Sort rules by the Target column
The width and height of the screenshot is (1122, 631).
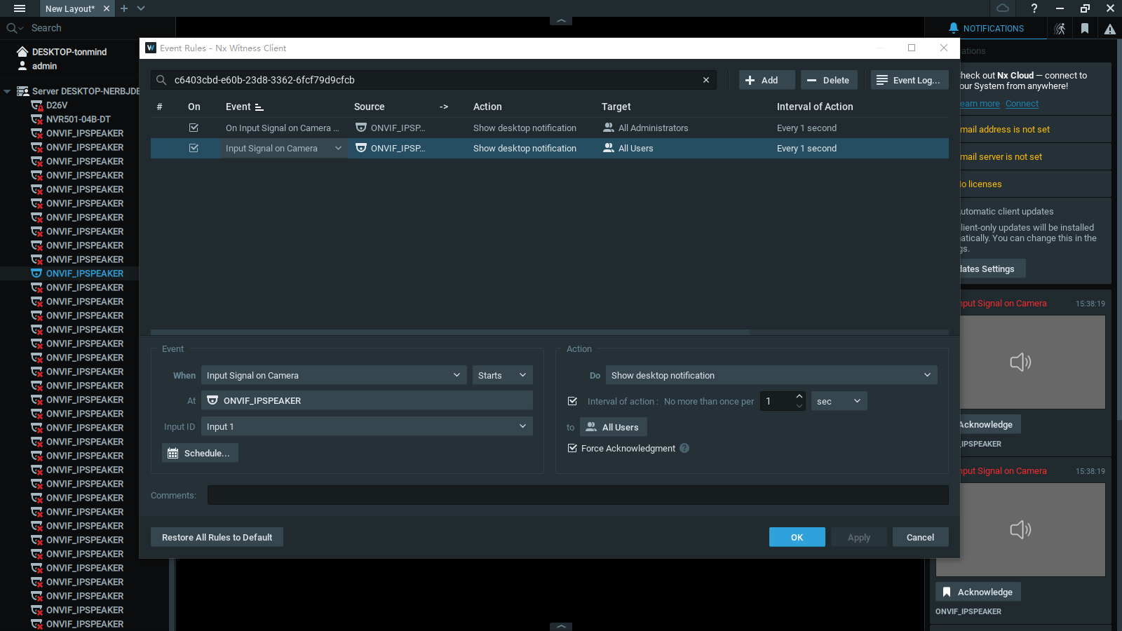coord(616,107)
